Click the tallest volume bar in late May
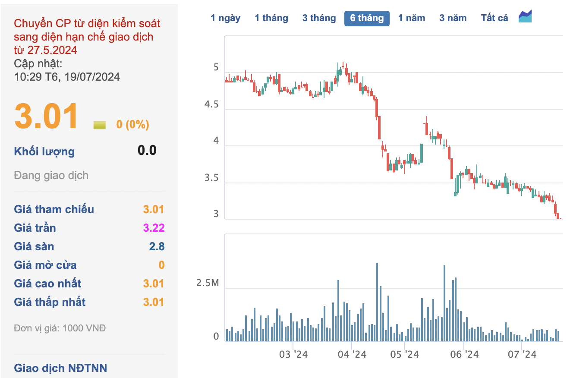The image size is (567, 378). 444,303
